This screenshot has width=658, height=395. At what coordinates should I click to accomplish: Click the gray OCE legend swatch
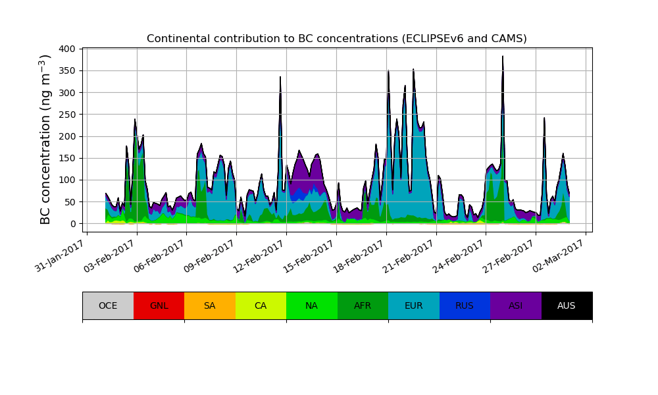[x=108, y=305]
